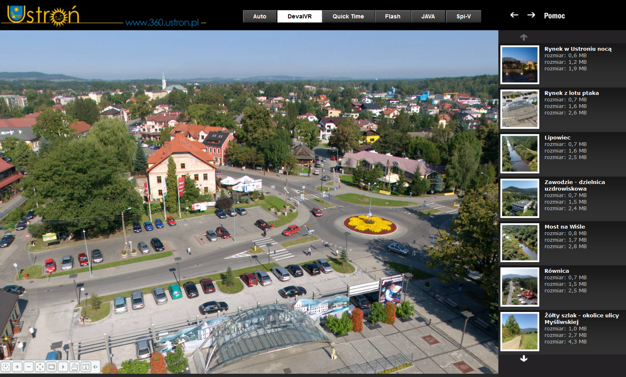Switch to the Flash viewer tab
The image size is (626, 377).
[x=393, y=16]
